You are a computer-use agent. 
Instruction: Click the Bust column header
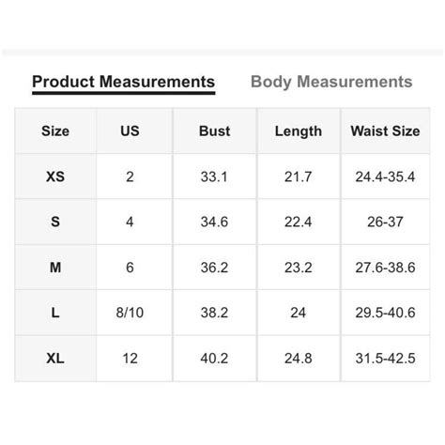click(x=214, y=131)
